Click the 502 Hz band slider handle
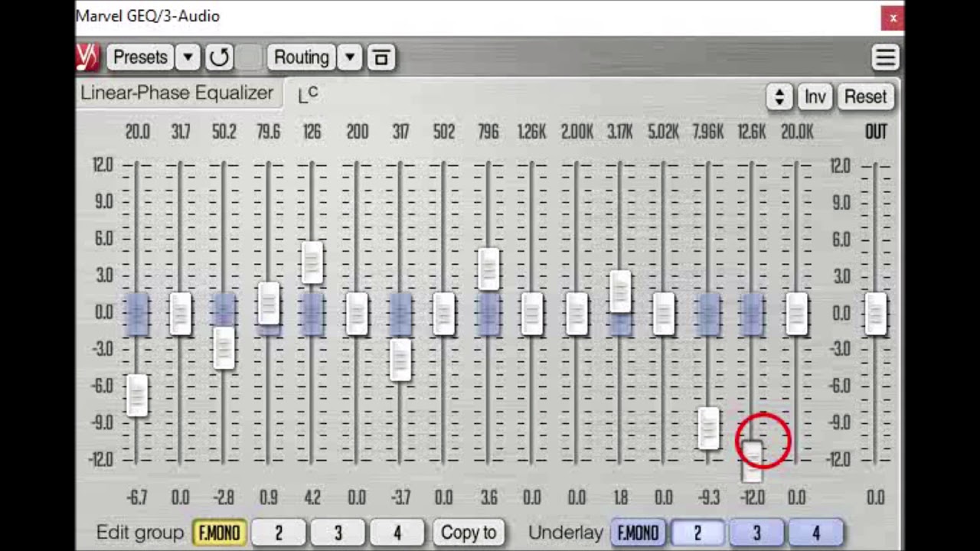Image resolution: width=980 pixels, height=551 pixels. (x=444, y=314)
